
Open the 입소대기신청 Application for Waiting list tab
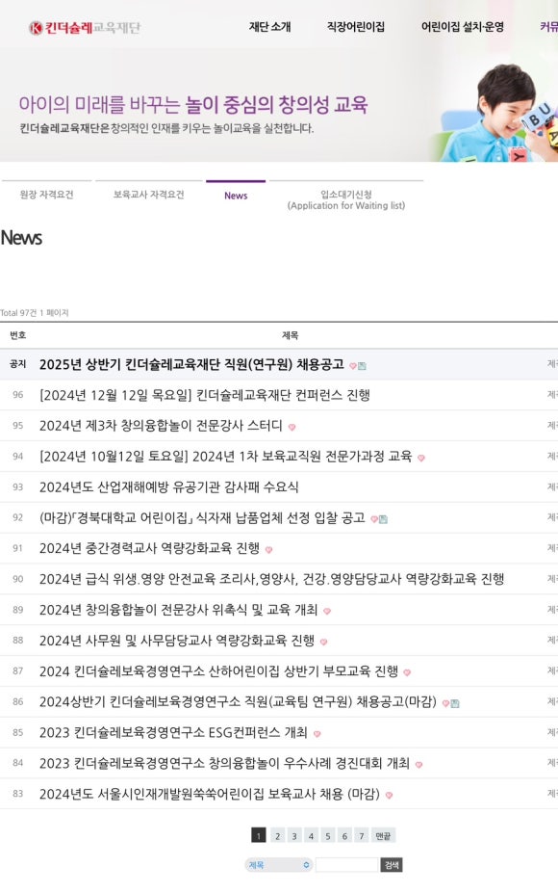(345, 200)
